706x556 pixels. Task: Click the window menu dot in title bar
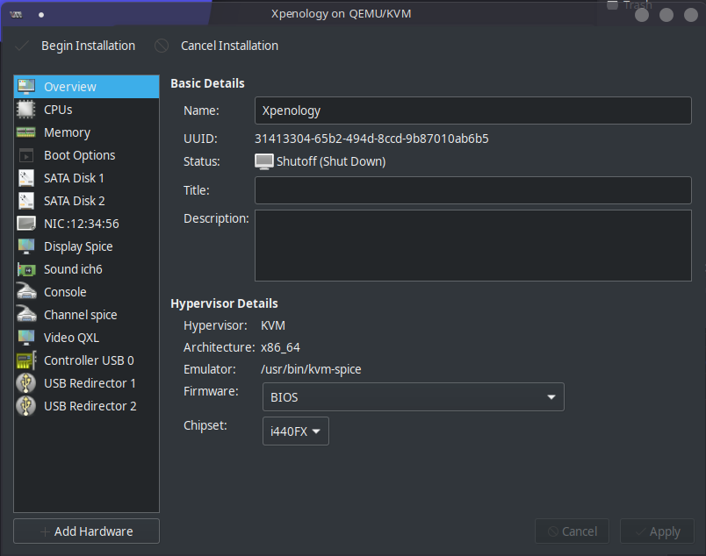(41, 15)
